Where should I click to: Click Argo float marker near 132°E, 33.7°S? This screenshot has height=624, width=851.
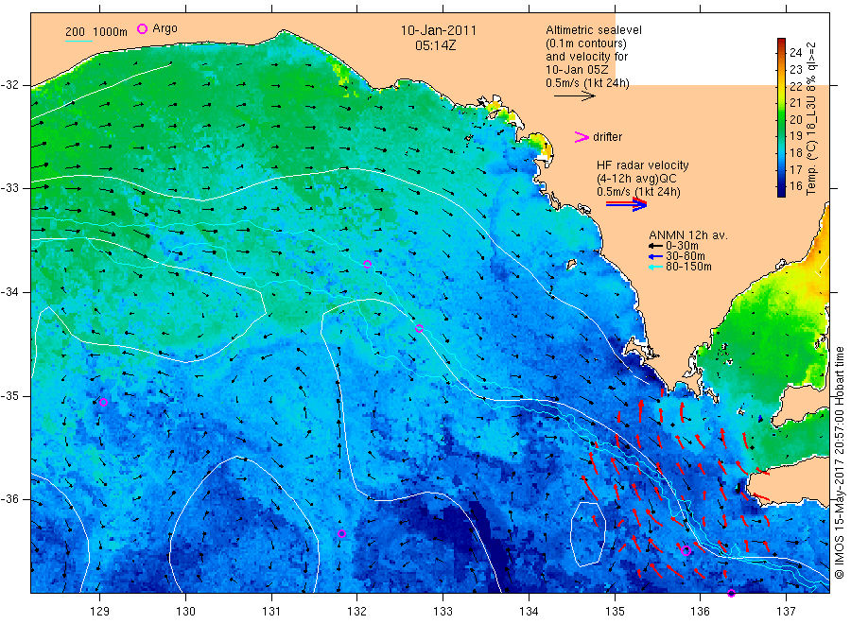pyautogui.click(x=368, y=264)
